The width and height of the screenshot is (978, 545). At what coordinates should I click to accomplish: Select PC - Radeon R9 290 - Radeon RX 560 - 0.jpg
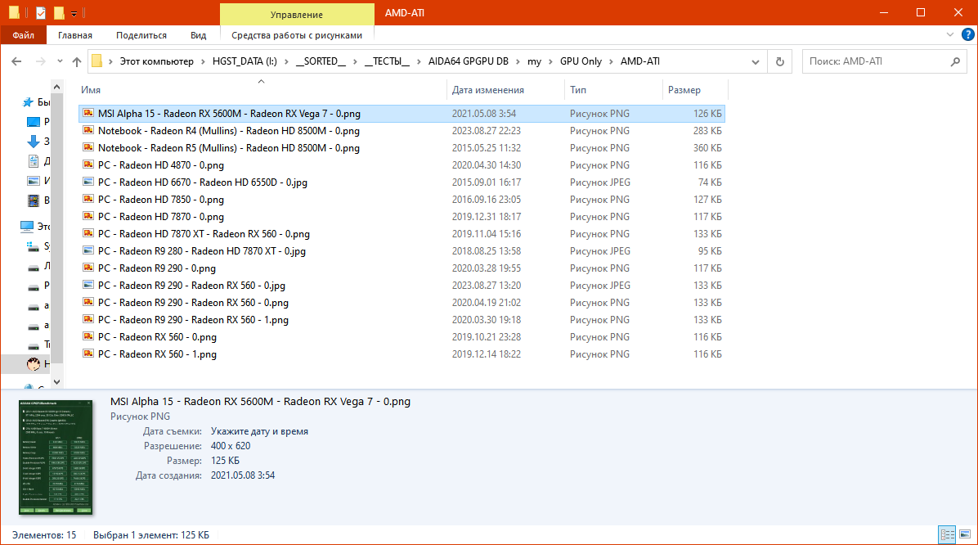402,286
